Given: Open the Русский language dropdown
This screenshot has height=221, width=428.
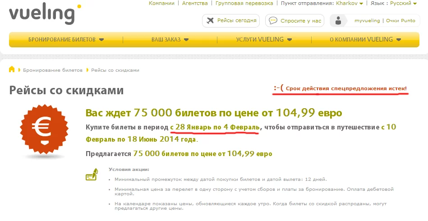Looking at the screenshot, I should point(404,3).
